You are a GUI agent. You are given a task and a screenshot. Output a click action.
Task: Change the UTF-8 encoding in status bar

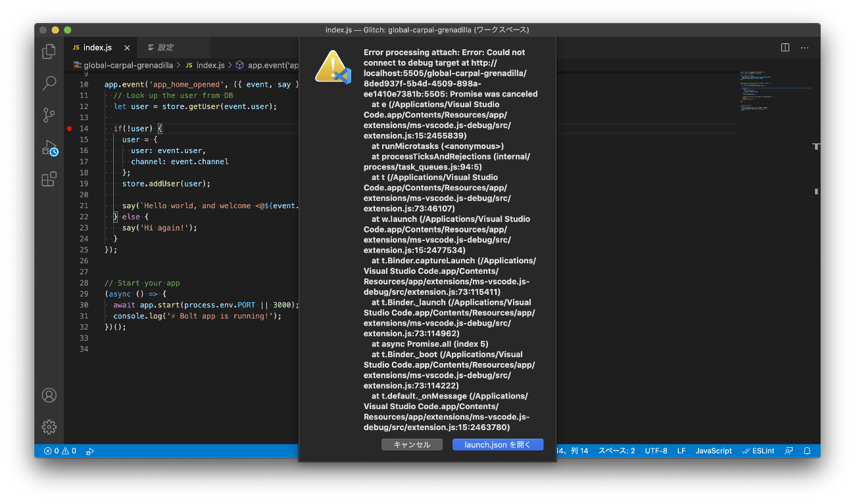click(656, 451)
